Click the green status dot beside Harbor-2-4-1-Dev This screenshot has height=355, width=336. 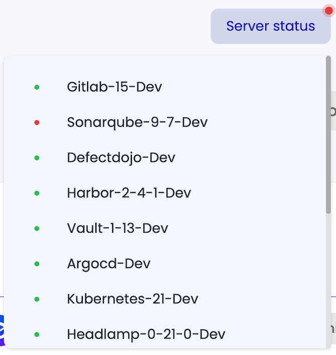tap(37, 193)
